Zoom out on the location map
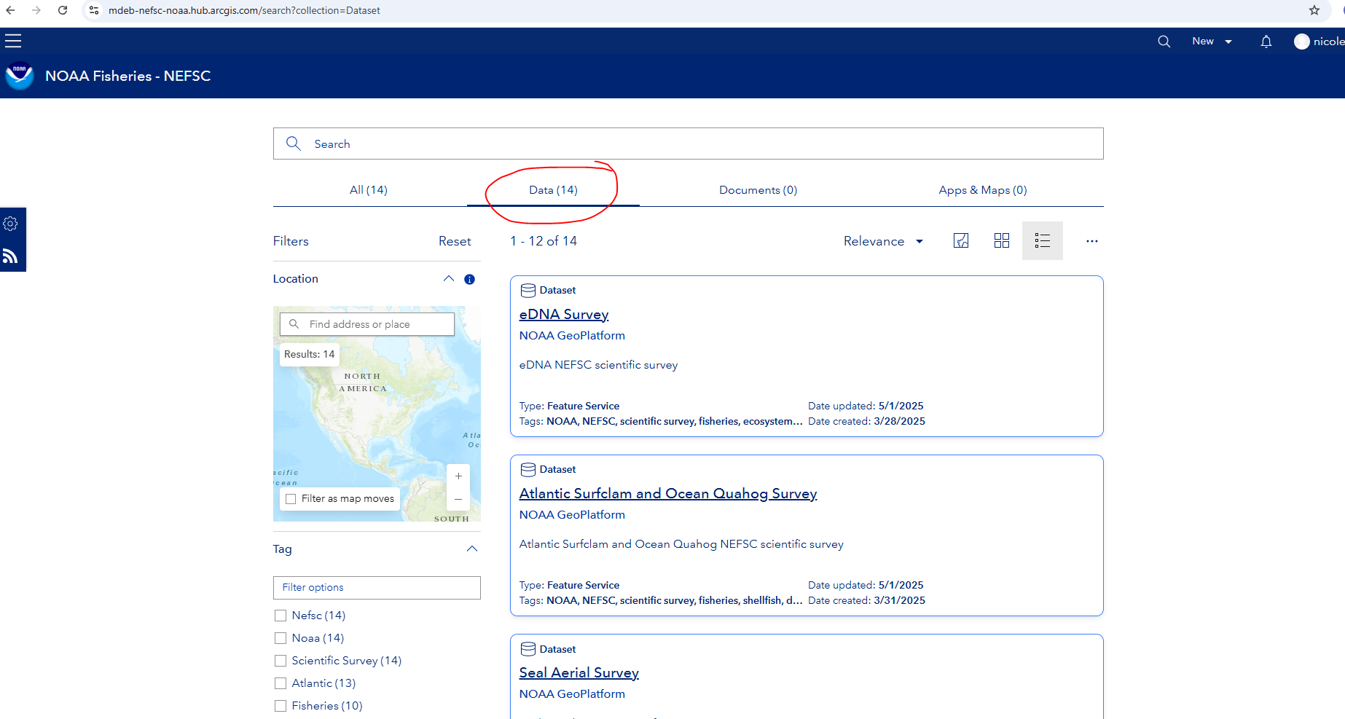This screenshot has height=719, width=1345. [458, 499]
